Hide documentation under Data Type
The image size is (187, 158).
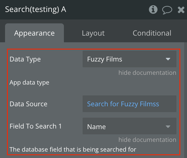pyautogui.click(x=147, y=73)
